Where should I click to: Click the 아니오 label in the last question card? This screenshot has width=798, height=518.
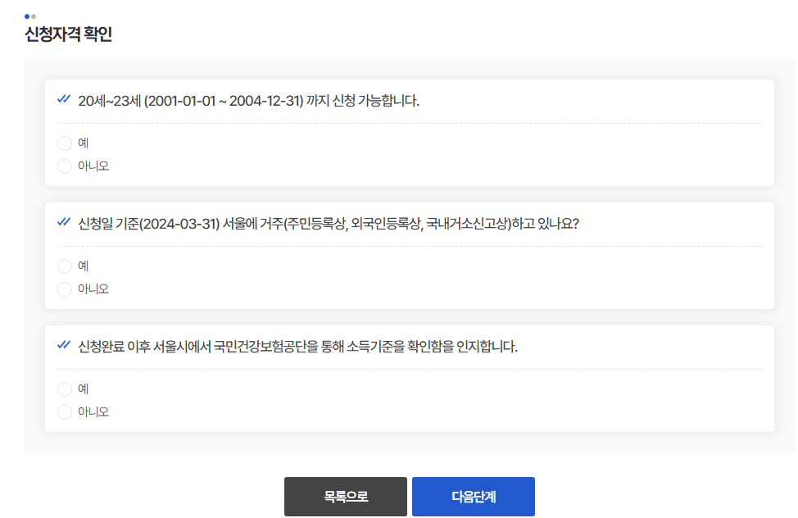[90, 411]
